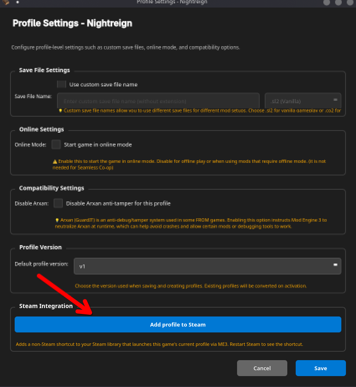Click the Add profile to Steam button

tap(178, 324)
